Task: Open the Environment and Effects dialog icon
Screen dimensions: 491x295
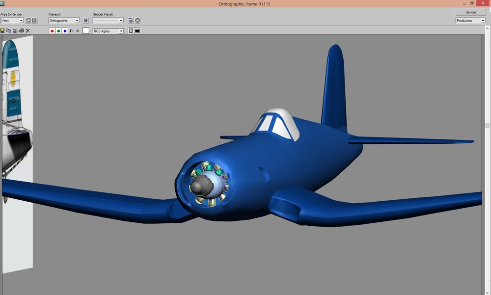Action: [137, 21]
